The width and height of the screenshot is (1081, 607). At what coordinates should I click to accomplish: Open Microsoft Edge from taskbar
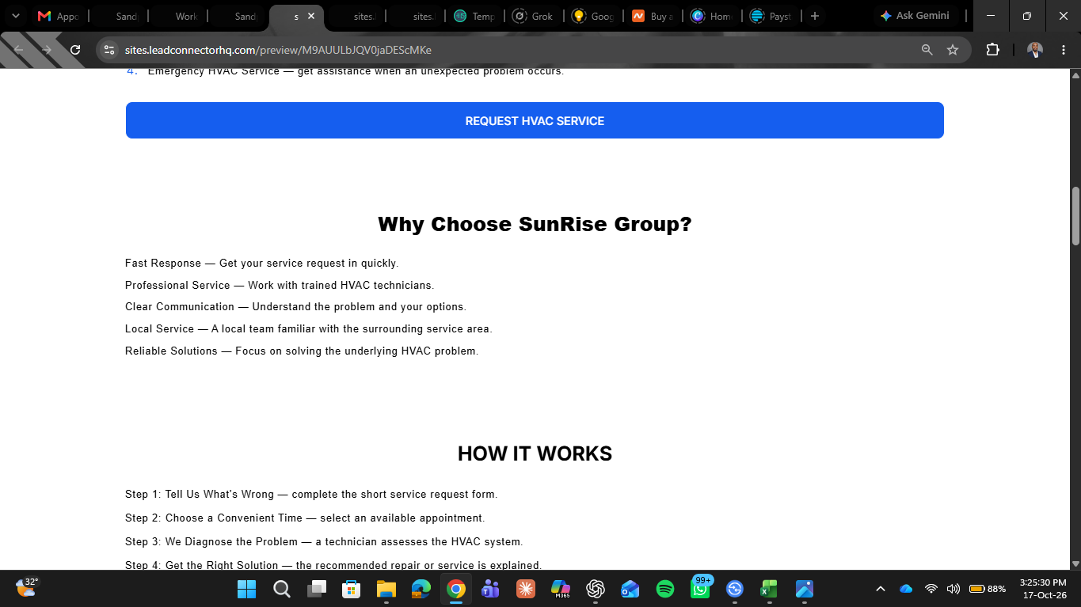click(421, 589)
